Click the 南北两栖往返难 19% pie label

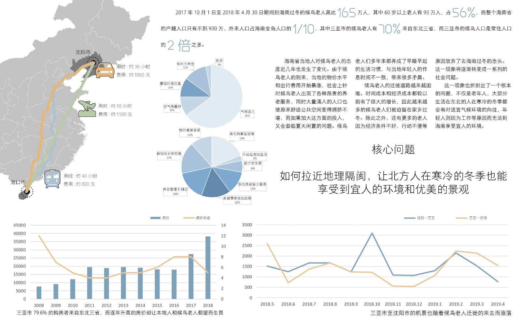[x=242, y=136]
